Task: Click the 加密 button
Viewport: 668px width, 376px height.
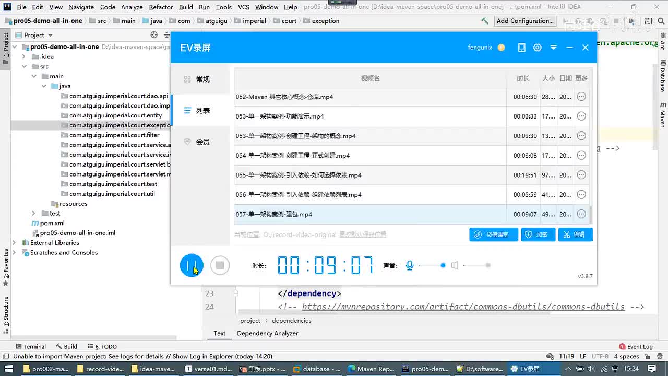Action: coord(538,234)
